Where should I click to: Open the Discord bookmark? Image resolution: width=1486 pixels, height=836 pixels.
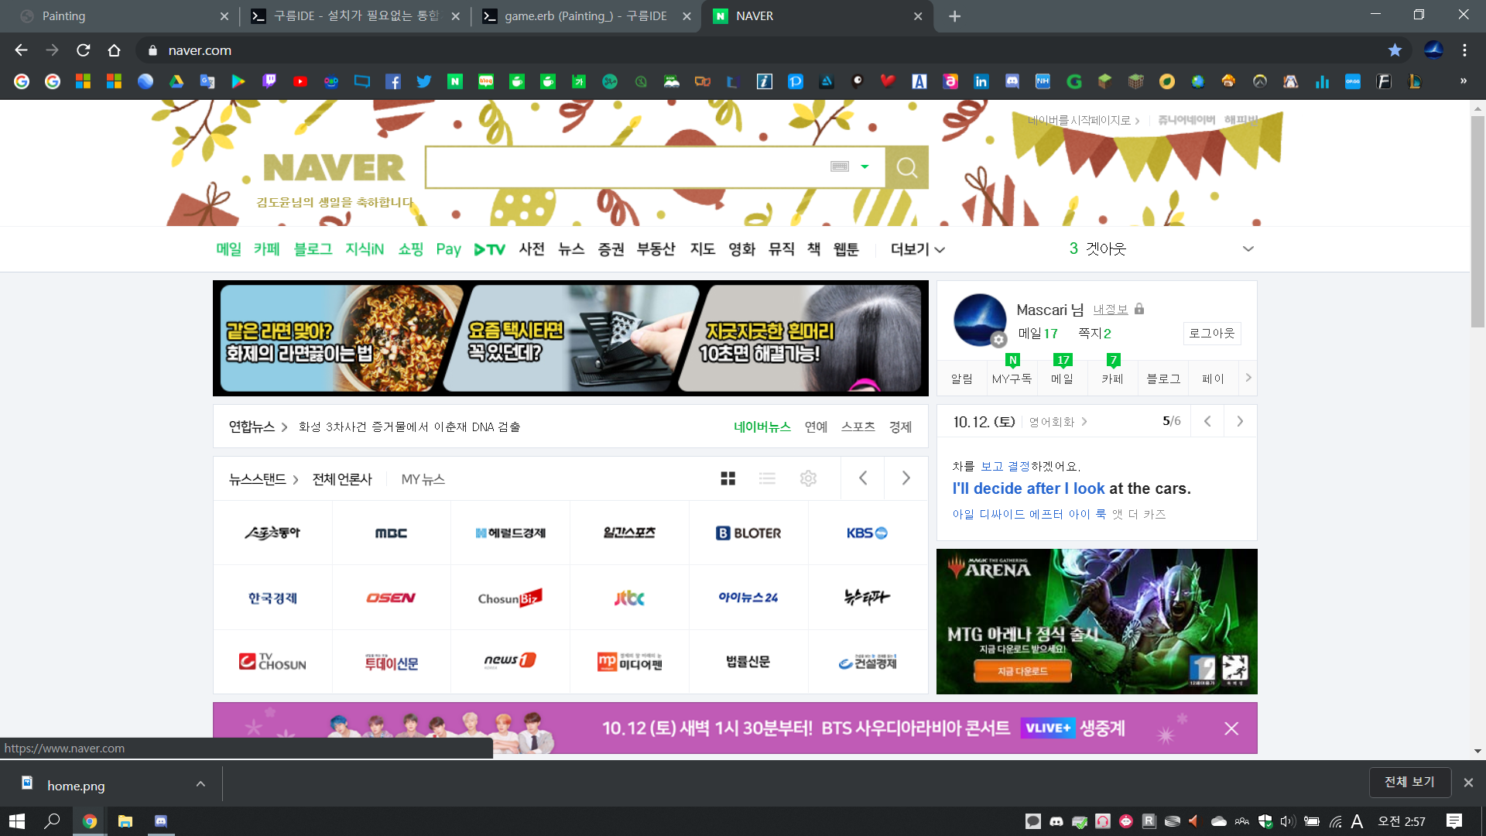pos(1012,81)
